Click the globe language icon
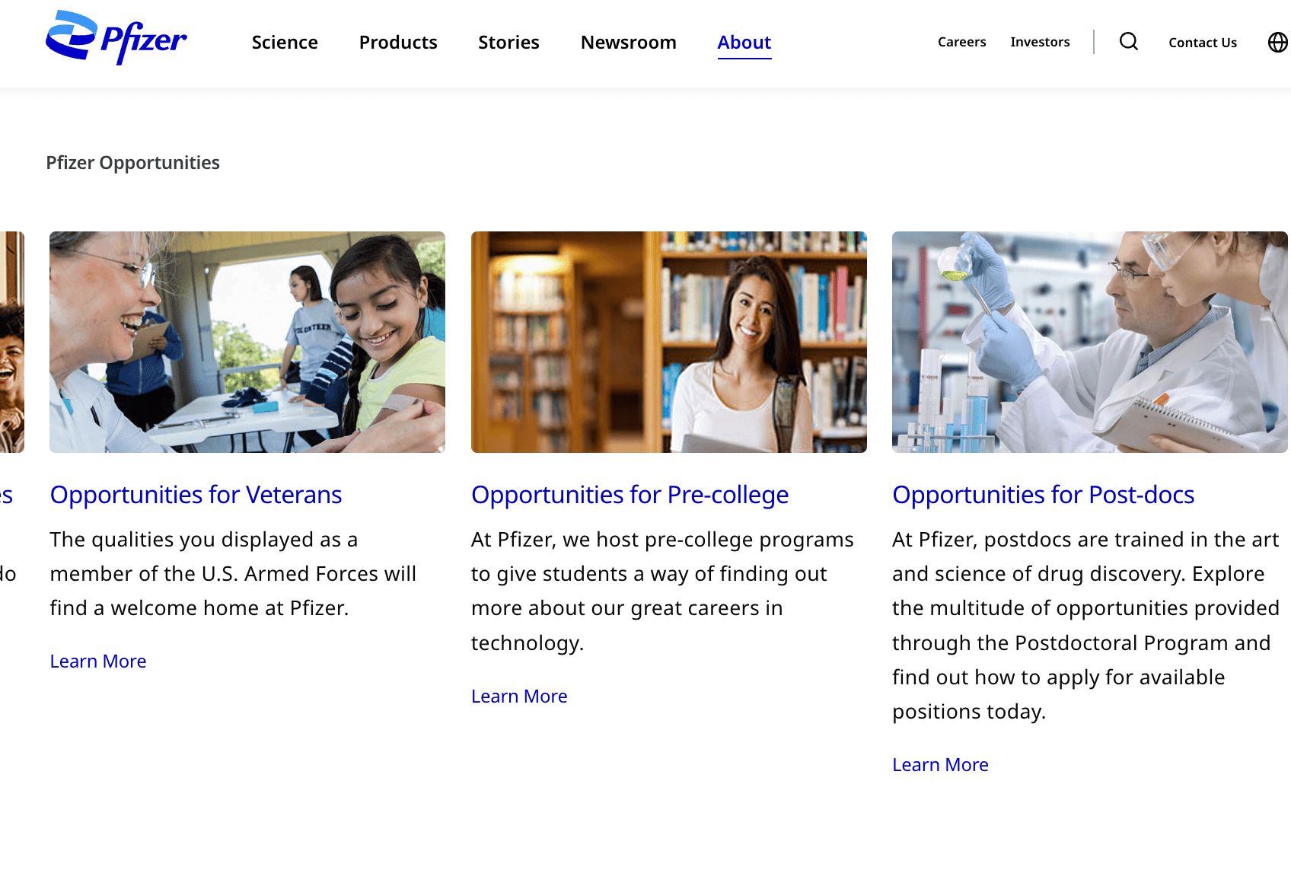This screenshot has width=1291, height=883. [x=1278, y=43]
